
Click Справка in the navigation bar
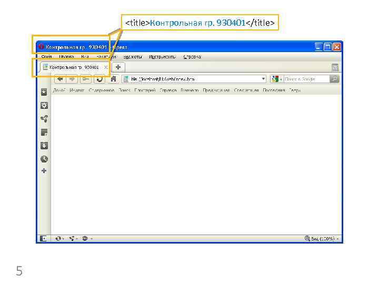click(x=168, y=90)
